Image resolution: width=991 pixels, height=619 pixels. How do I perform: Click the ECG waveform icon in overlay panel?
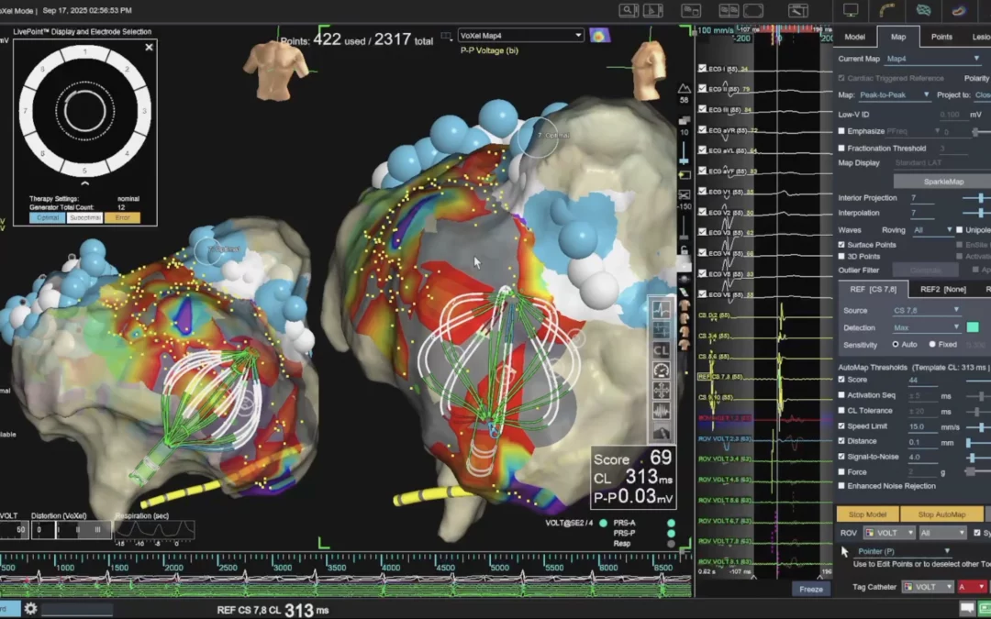661,309
